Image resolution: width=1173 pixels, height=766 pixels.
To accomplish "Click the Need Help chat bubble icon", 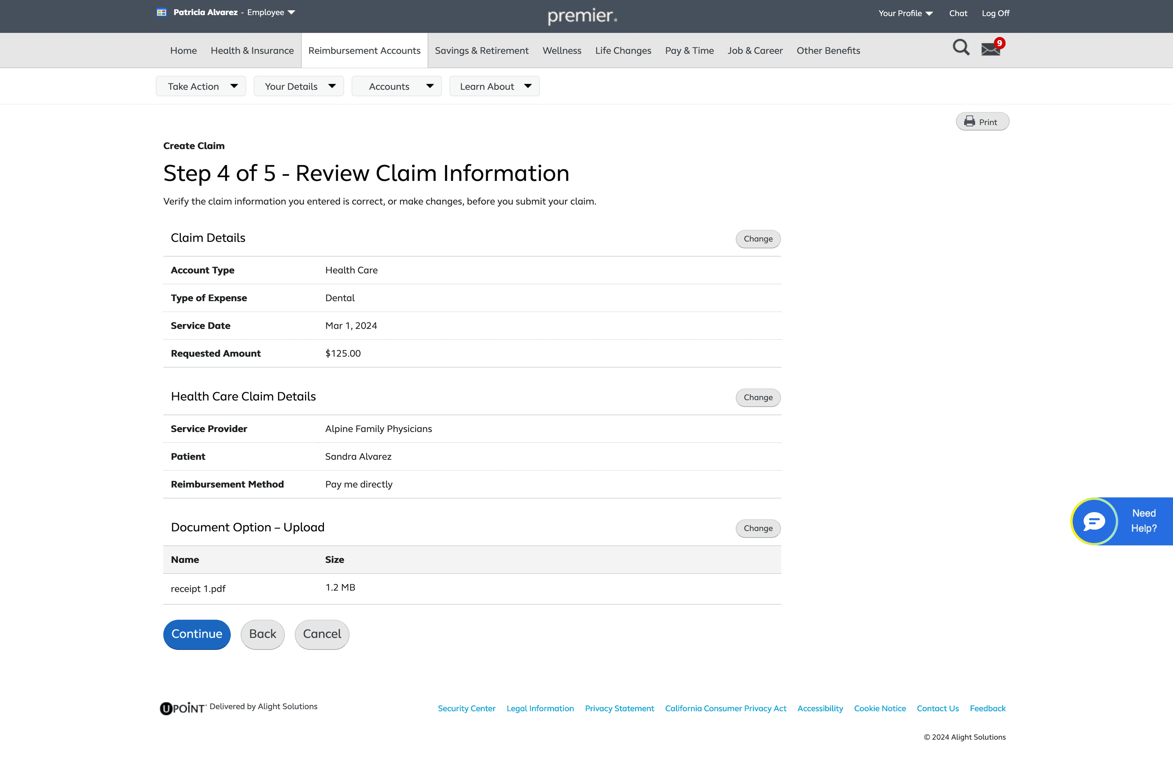I will click(x=1094, y=521).
